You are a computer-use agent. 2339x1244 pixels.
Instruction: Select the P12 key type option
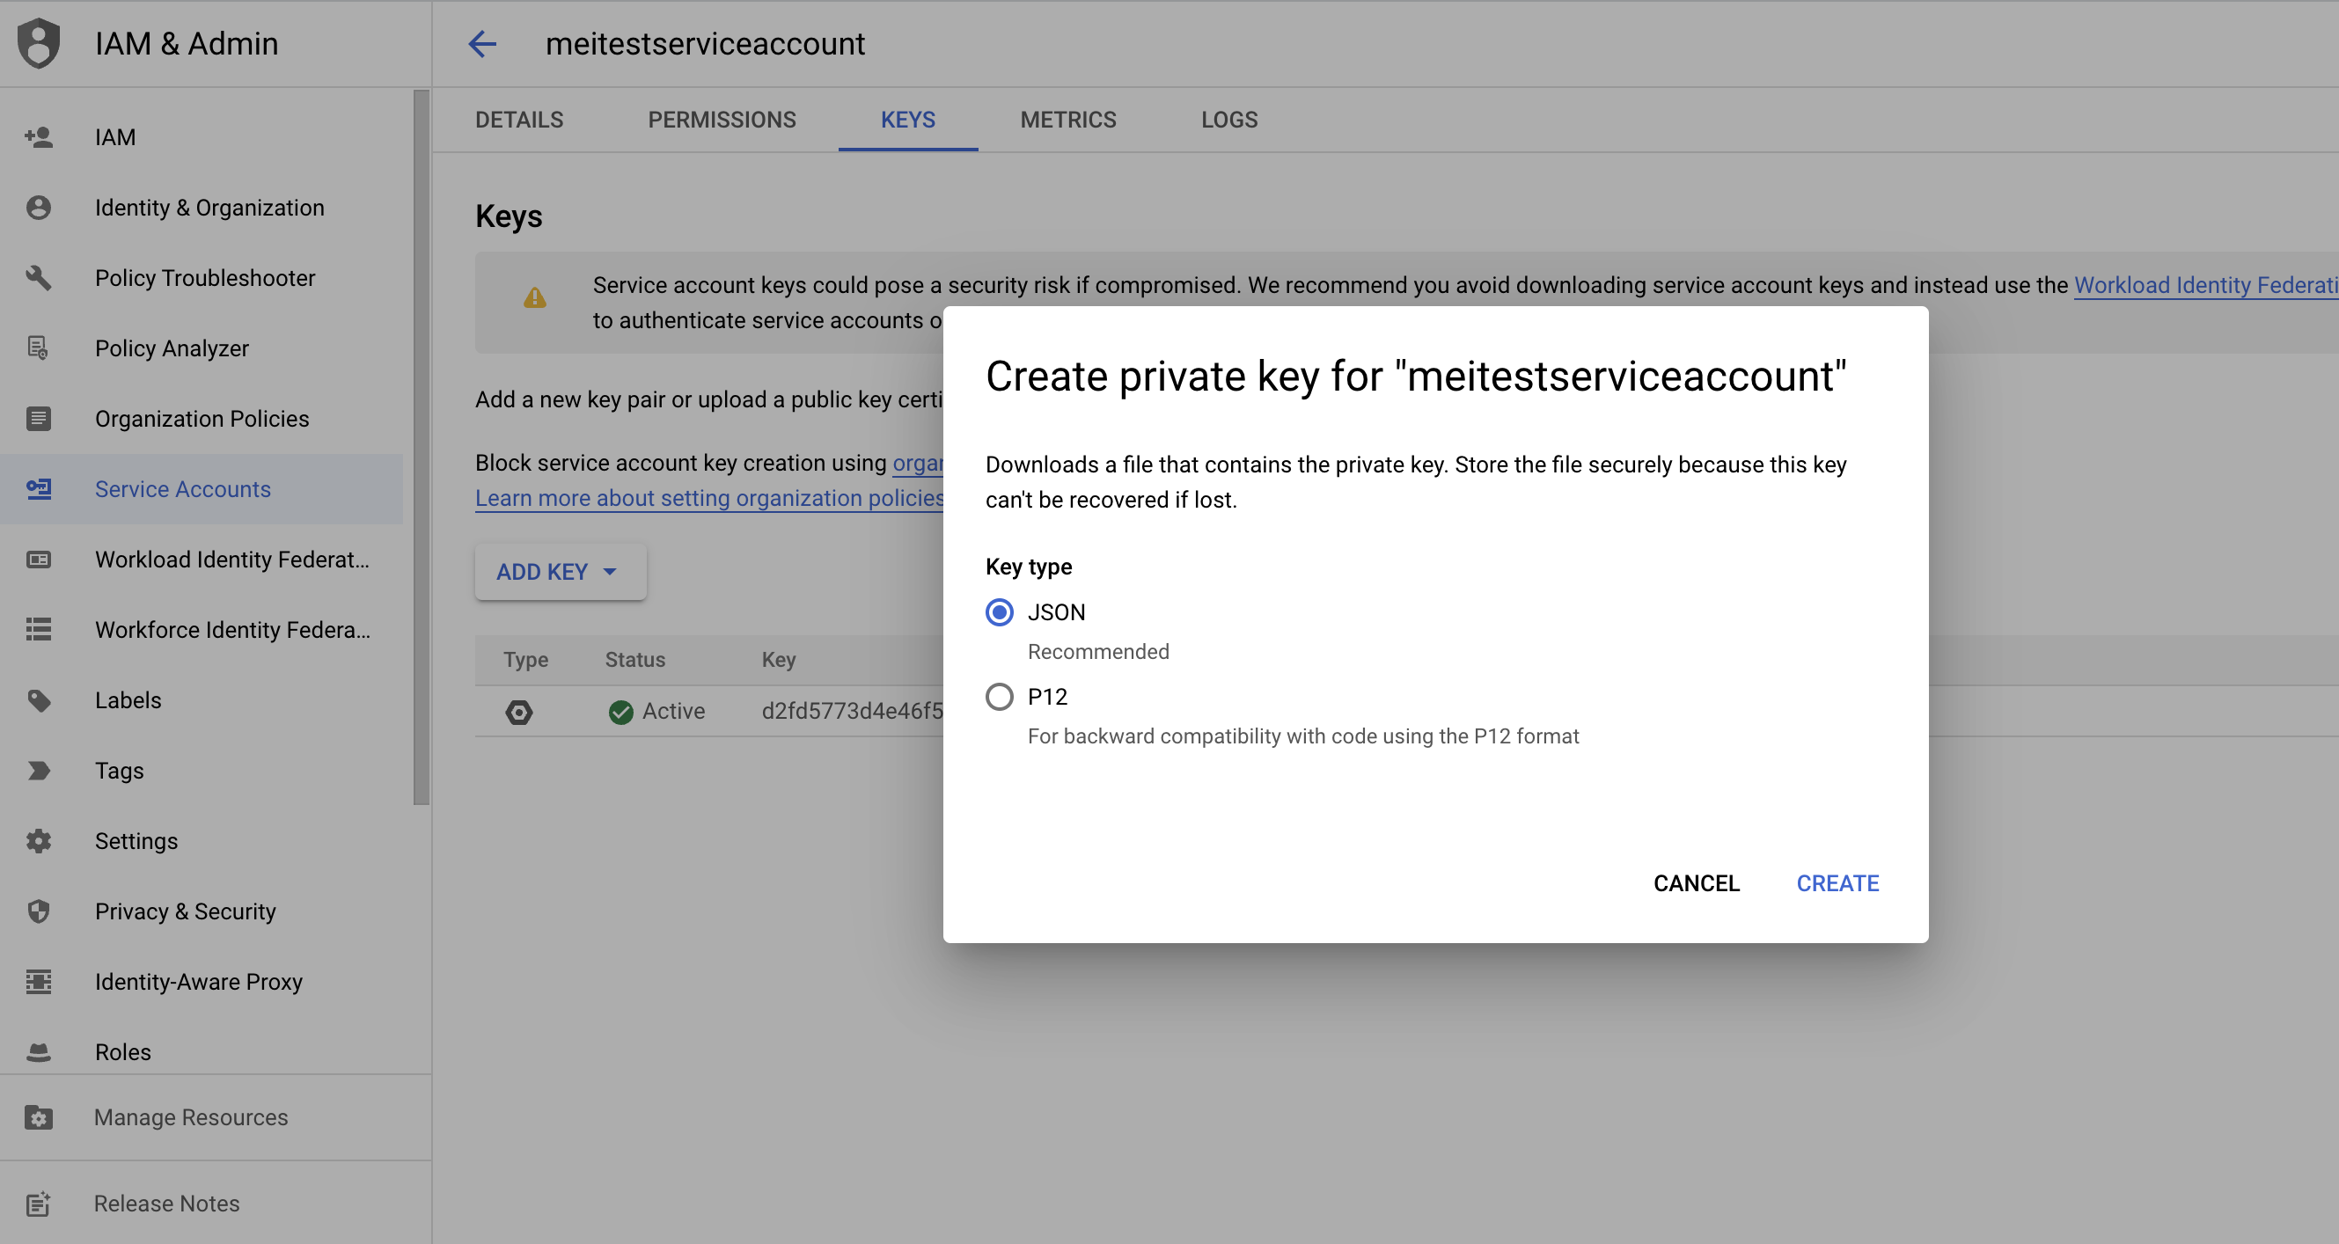coord(1000,698)
